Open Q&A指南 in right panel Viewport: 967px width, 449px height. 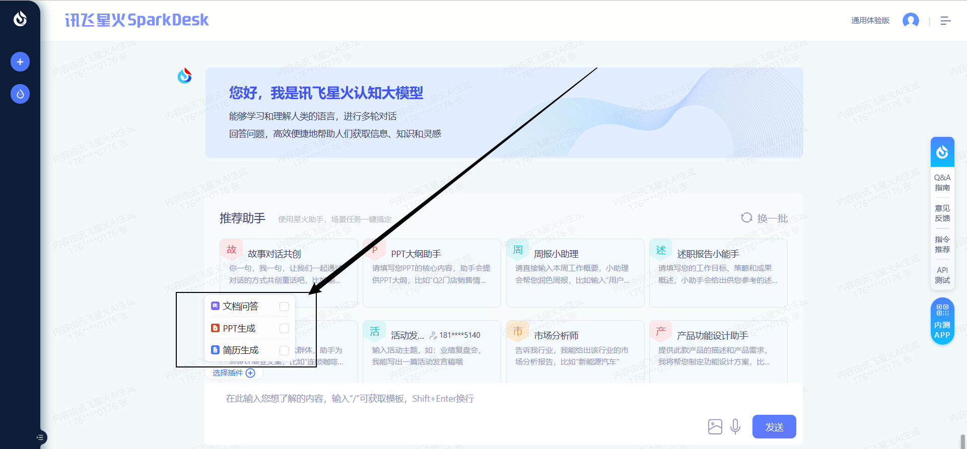(942, 182)
